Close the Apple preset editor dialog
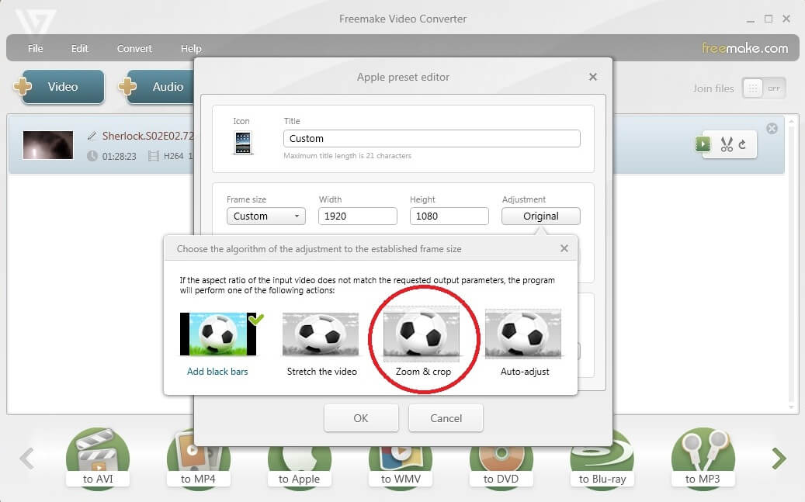This screenshot has width=805, height=502. pyautogui.click(x=593, y=77)
